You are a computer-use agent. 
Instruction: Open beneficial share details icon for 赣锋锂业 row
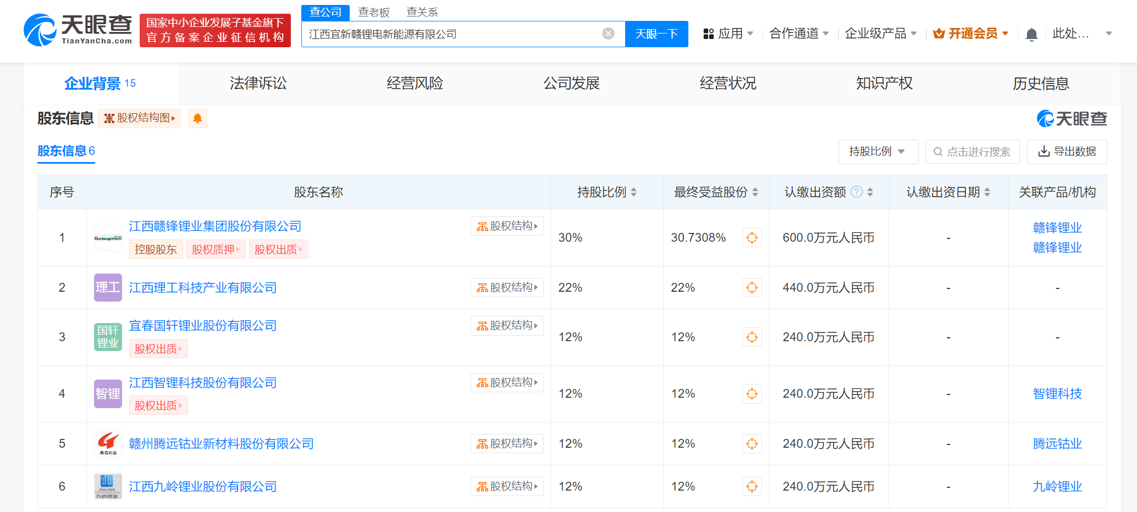(752, 238)
